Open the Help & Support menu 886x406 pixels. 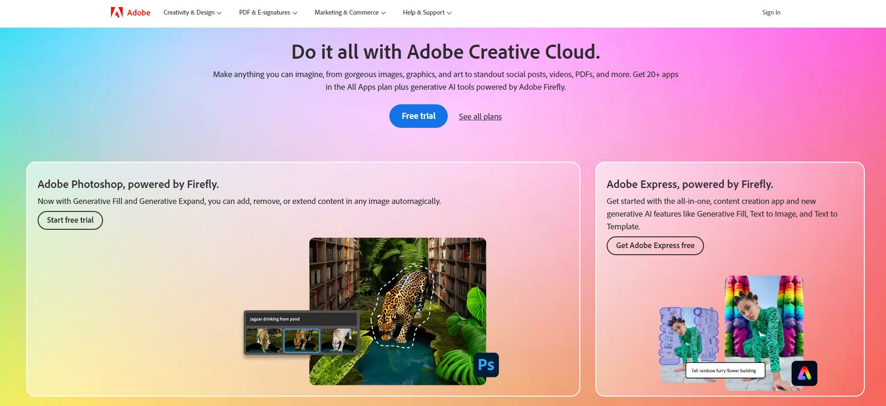pyautogui.click(x=427, y=13)
